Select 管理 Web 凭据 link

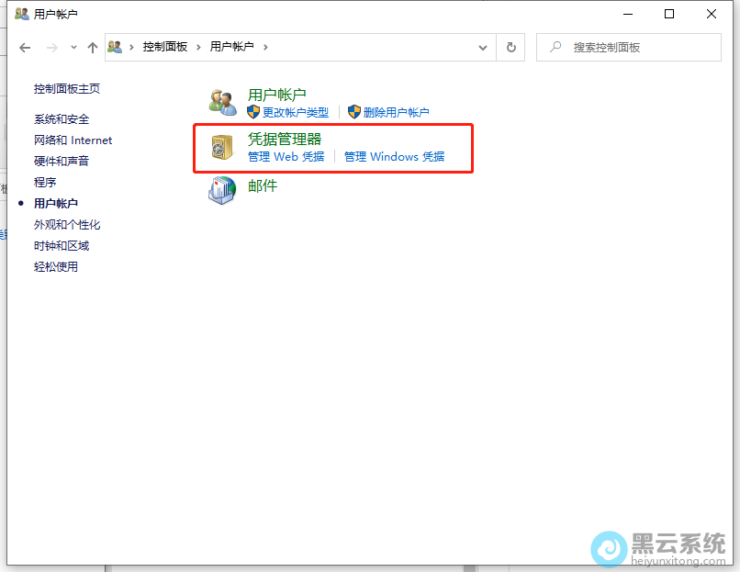tap(286, 157)
